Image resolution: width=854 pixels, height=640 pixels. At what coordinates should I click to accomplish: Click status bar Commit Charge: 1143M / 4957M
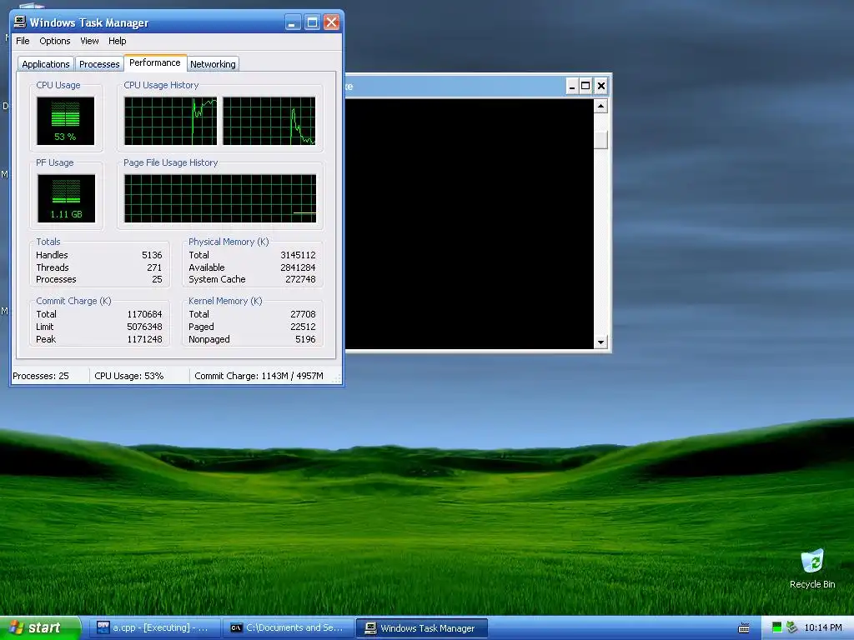259,376
